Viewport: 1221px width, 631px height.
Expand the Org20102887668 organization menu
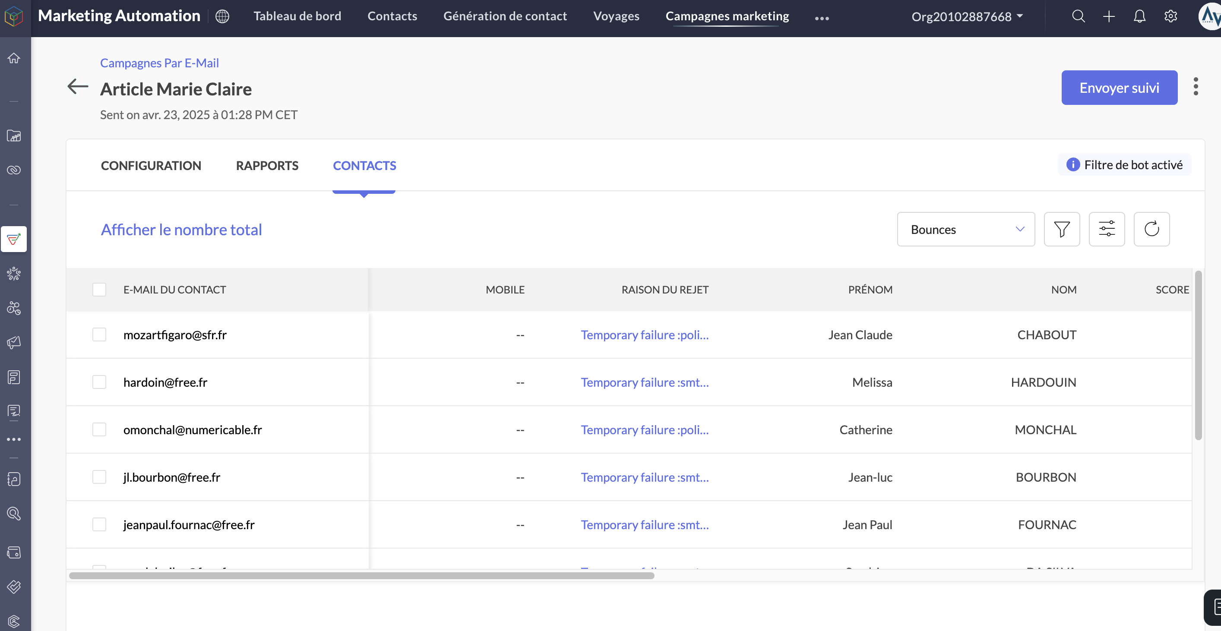pos(967,16)
